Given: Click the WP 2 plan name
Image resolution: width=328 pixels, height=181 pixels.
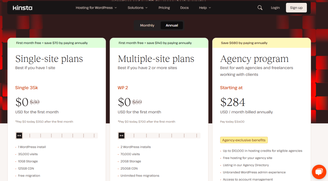Looking at the screenshot, I should tap(123, 88).
